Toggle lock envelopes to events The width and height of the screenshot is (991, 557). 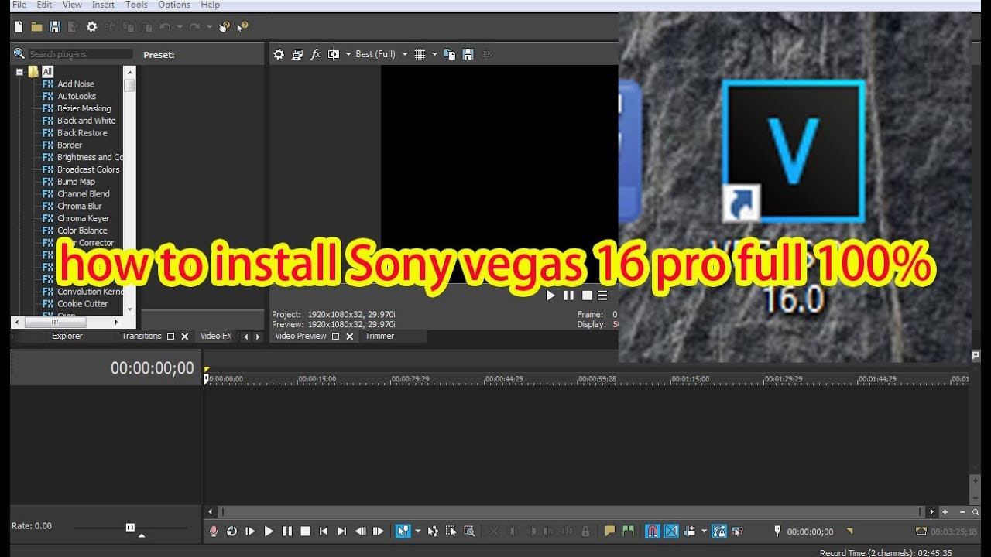719,531
